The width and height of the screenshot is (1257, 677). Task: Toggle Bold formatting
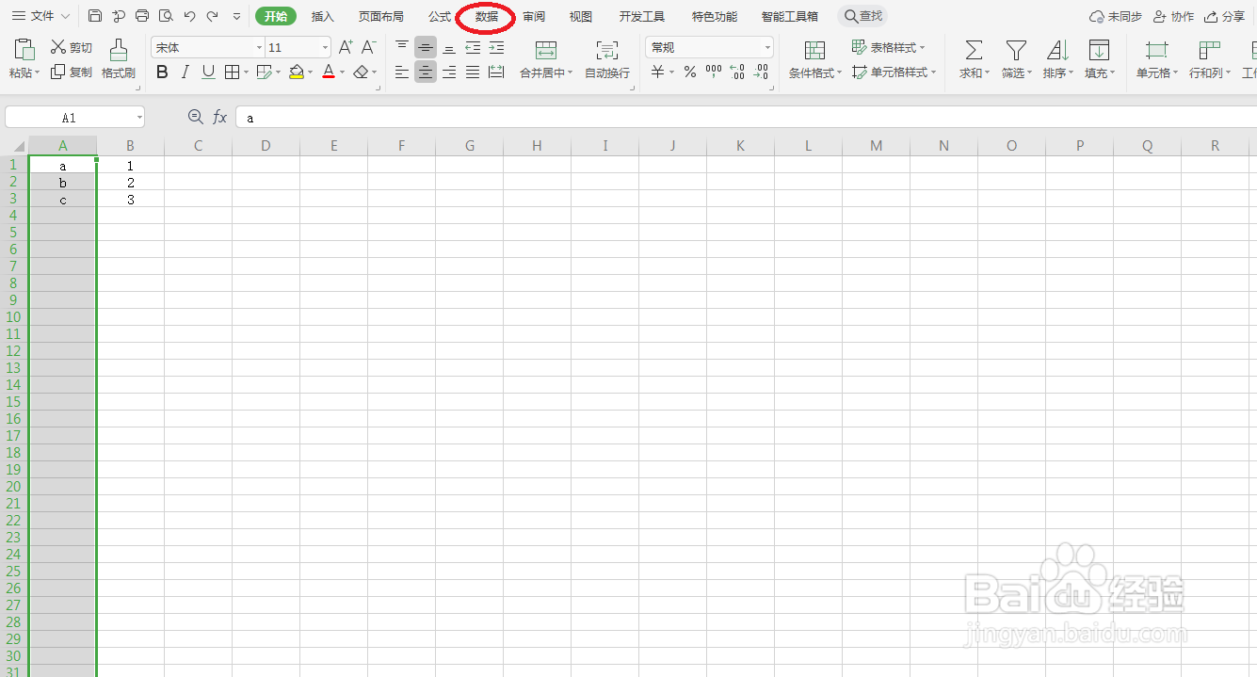pos(162,73)
